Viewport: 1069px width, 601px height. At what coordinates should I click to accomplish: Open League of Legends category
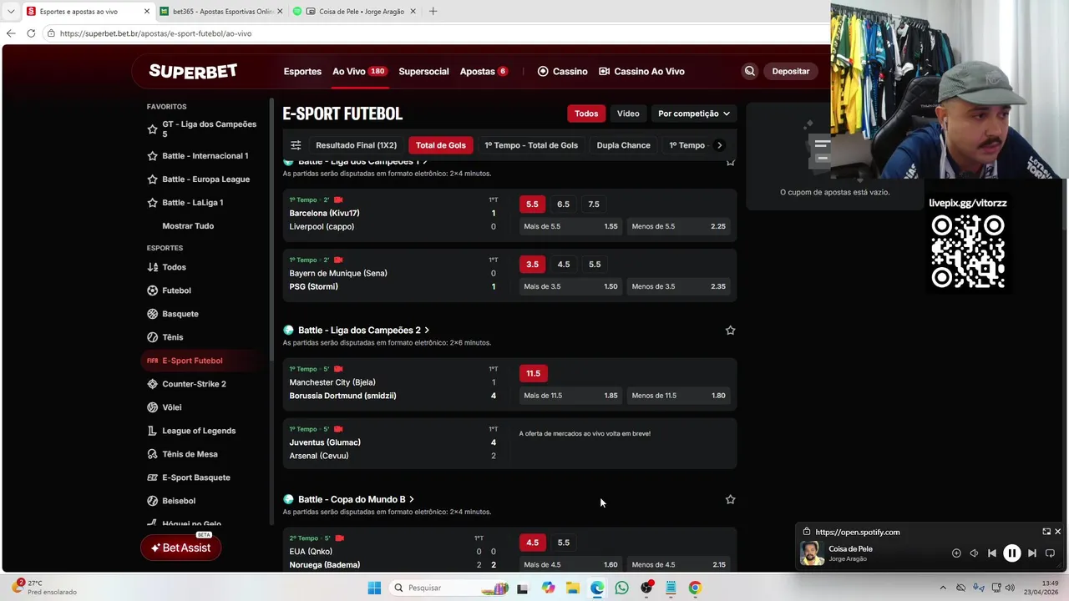[x=199, y=431]
